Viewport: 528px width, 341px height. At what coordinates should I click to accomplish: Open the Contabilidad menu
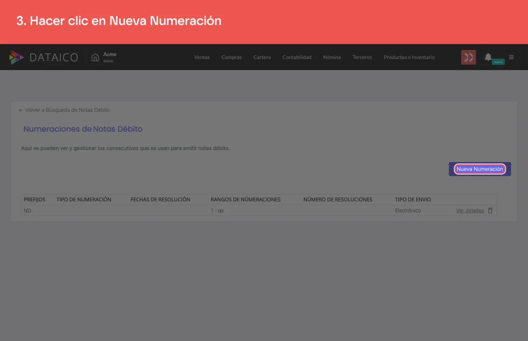click(297, 57)
